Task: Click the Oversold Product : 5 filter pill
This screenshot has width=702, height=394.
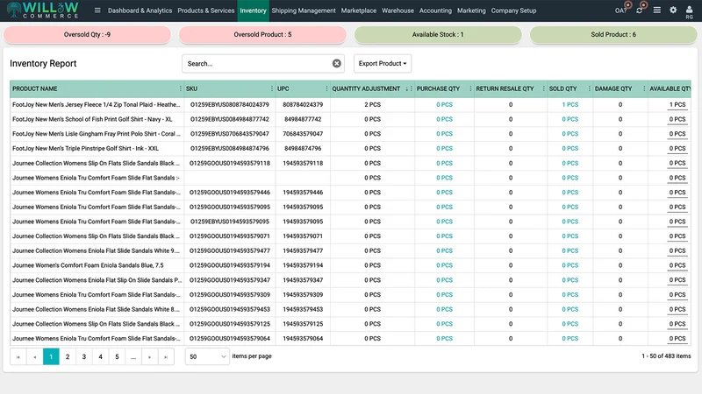Action: coord(262,34)
